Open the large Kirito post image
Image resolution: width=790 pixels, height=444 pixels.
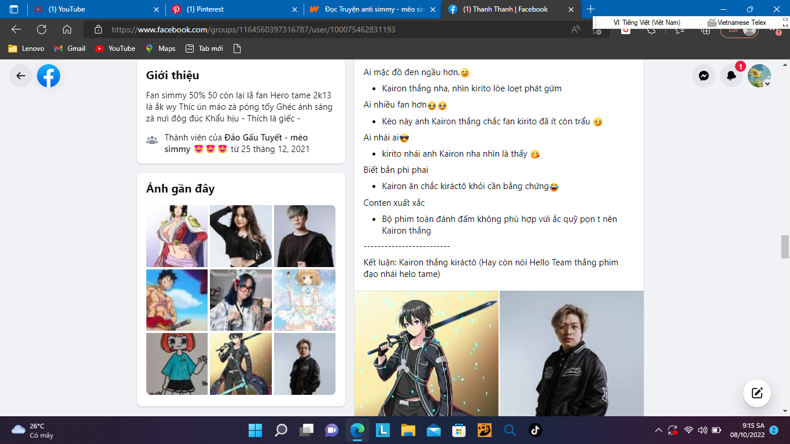point(426,353)
